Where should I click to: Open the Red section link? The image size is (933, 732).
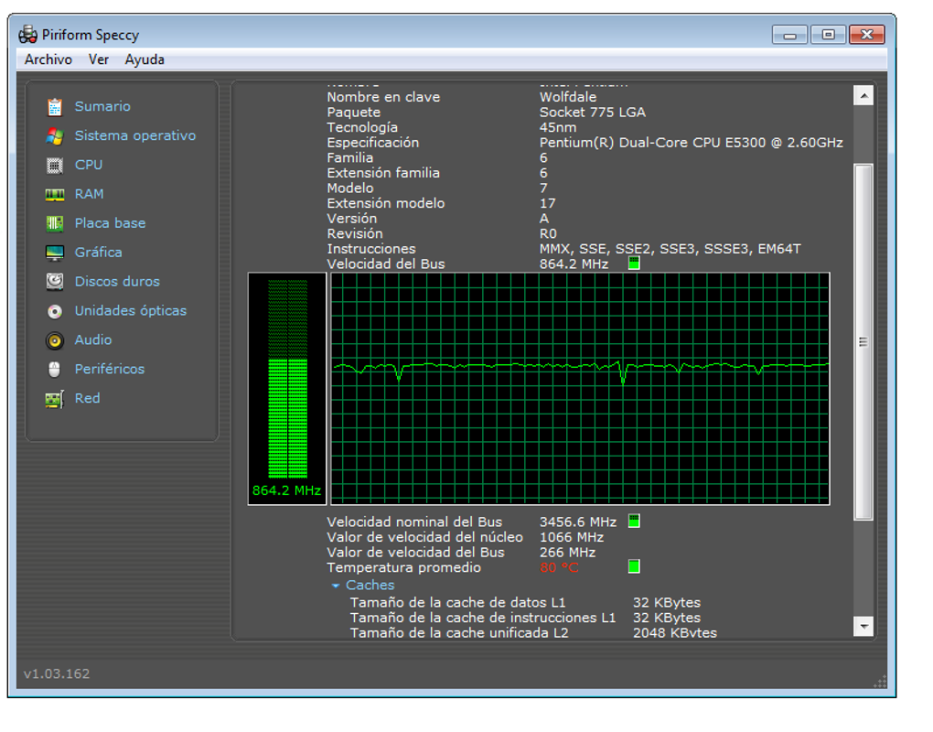click(x=87, y=398)
